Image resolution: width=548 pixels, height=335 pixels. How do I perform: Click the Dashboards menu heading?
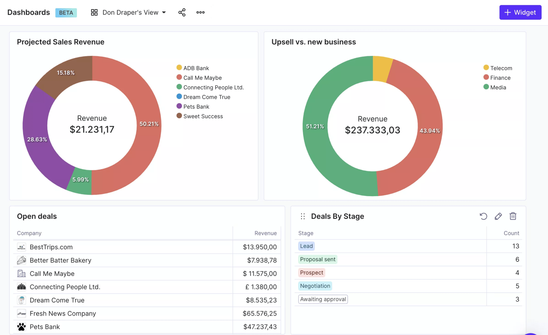tap(28, 12)
